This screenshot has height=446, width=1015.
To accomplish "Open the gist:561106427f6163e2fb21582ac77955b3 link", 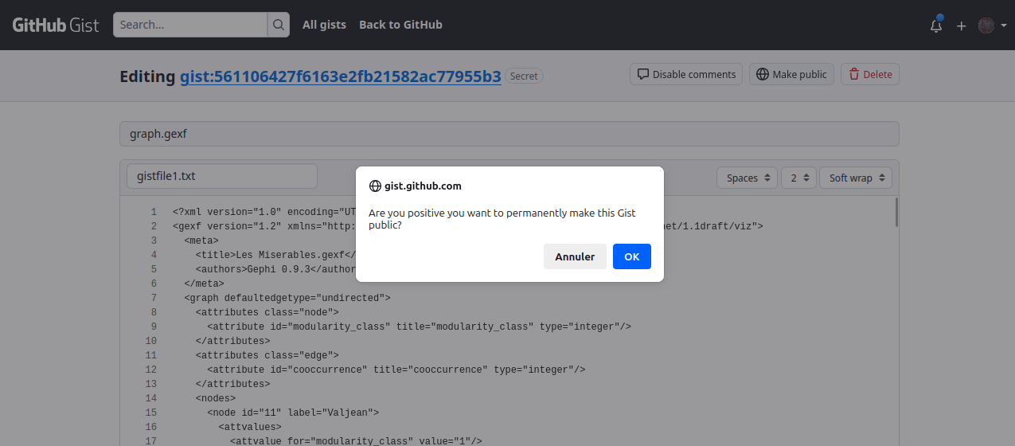I will pyautogui.click(x=340, y=76).
